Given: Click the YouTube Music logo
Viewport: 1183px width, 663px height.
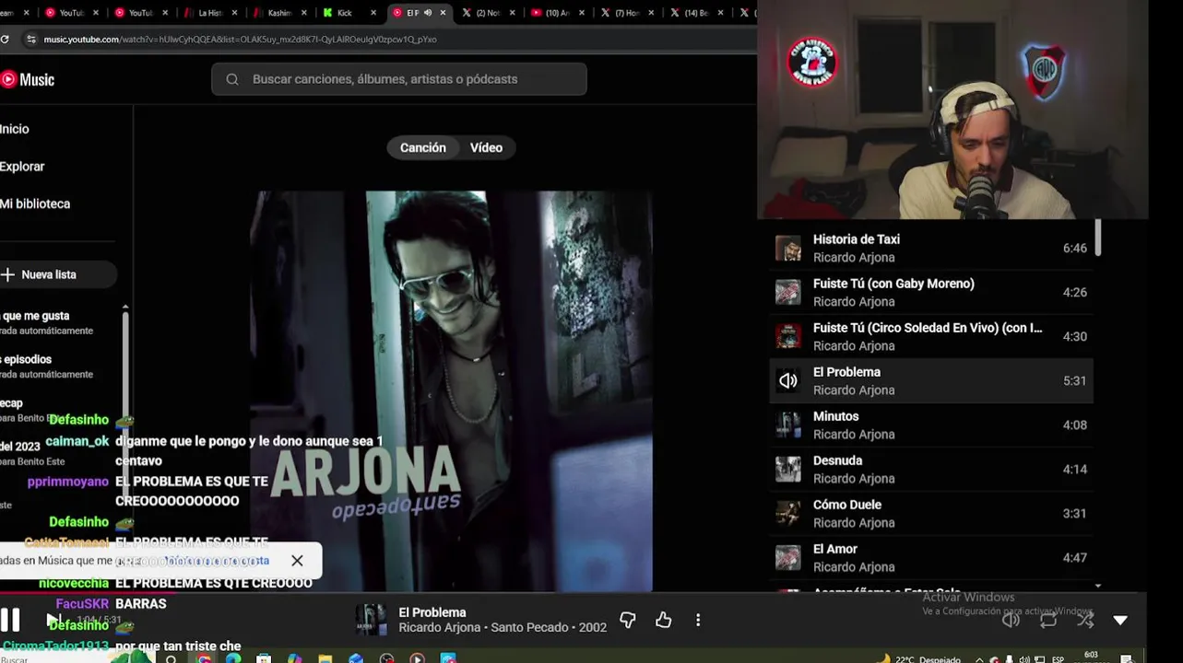Looking at the screenshot, I should coord(28,79).
